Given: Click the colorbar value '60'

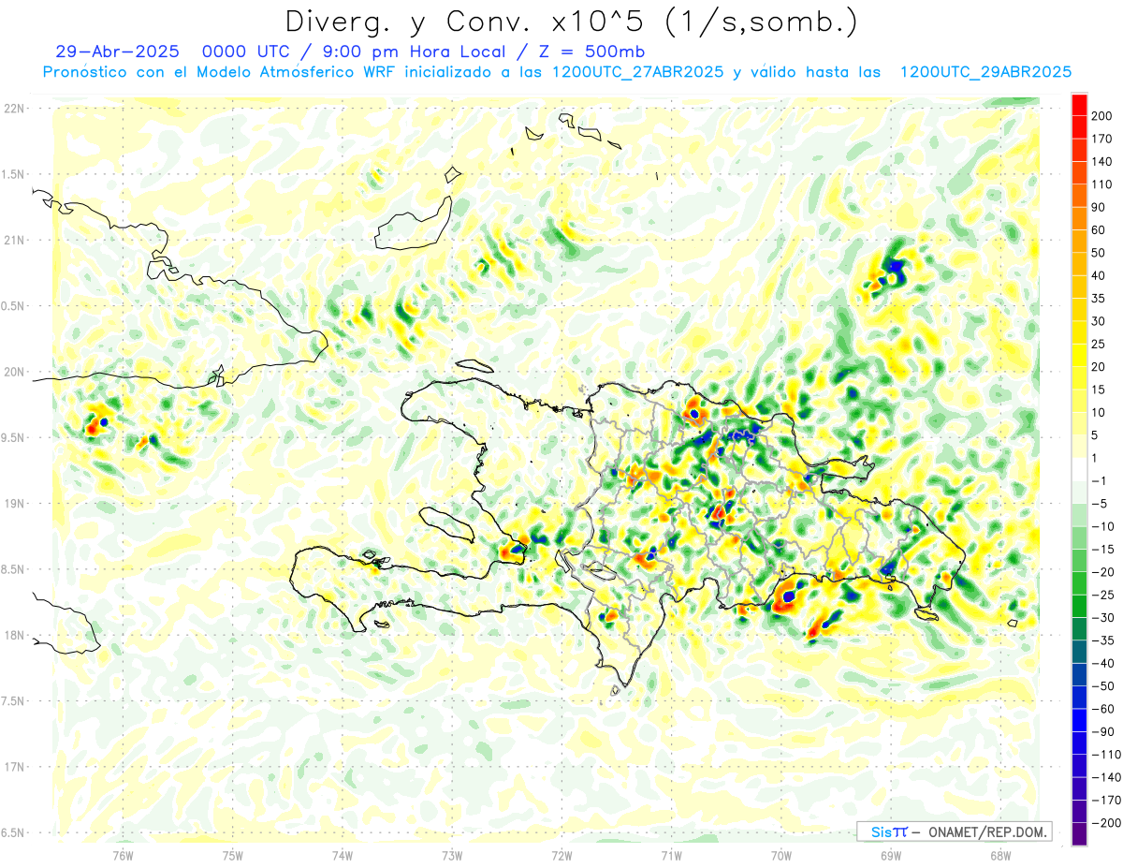Looking at the screenshot, I should [x=1098, y=229].
